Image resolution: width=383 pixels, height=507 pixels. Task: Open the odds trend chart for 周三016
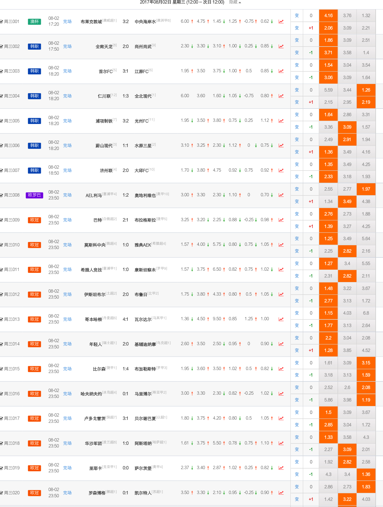[x=281, y=394]
